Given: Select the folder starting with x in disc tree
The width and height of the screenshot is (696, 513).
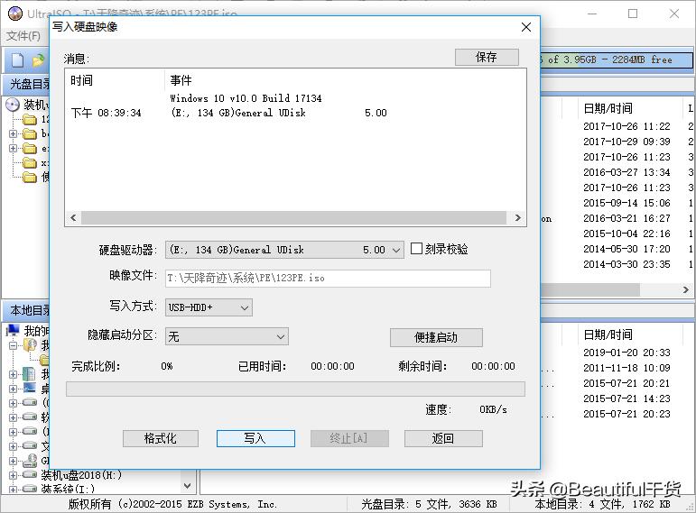Looking at the screenshot, I should click(30, 162).
